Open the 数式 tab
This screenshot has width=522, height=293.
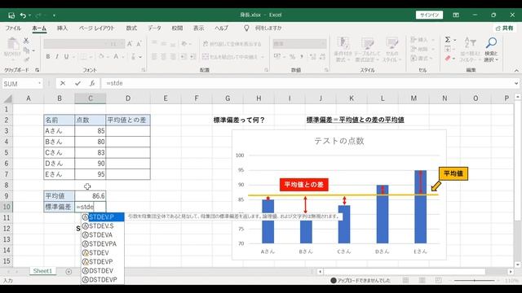131,28
